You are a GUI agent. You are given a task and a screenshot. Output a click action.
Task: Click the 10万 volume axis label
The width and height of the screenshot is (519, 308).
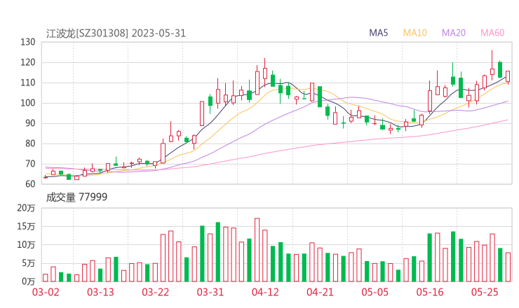[x=26, y=245]
